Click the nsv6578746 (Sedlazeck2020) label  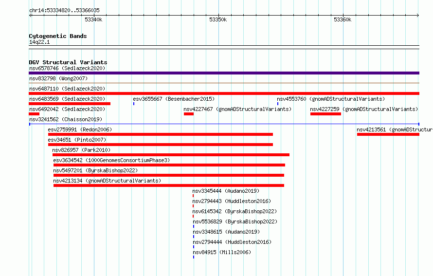tap(67, 68)
